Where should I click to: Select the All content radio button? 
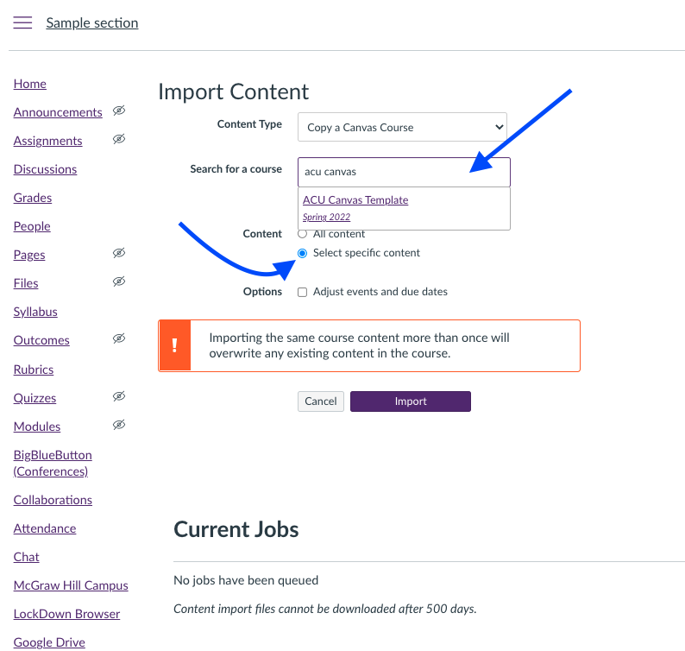302,234
